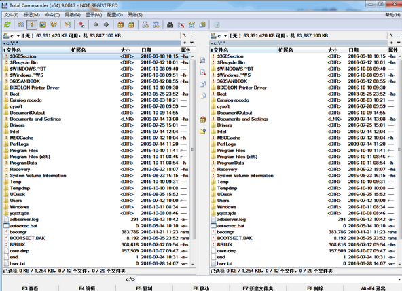Click the c:\> command line input
Viewport: 402px width, 291px height.
[x=267, y=279]
